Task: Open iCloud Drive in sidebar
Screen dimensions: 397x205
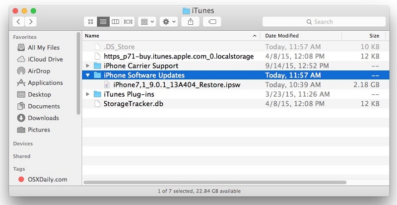Action: click(40, 59)
